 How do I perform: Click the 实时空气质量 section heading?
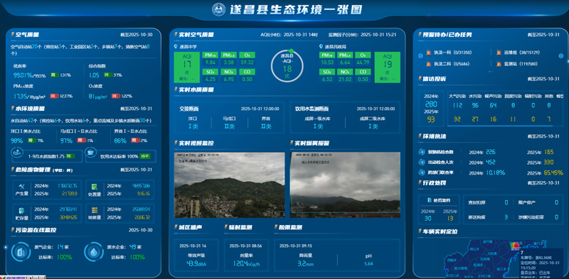point(196,35)
